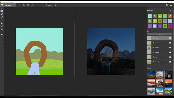The height and width of the screenshot is (98, 174).
Task: Pick the light blue fog material
Action: (170, 21)
